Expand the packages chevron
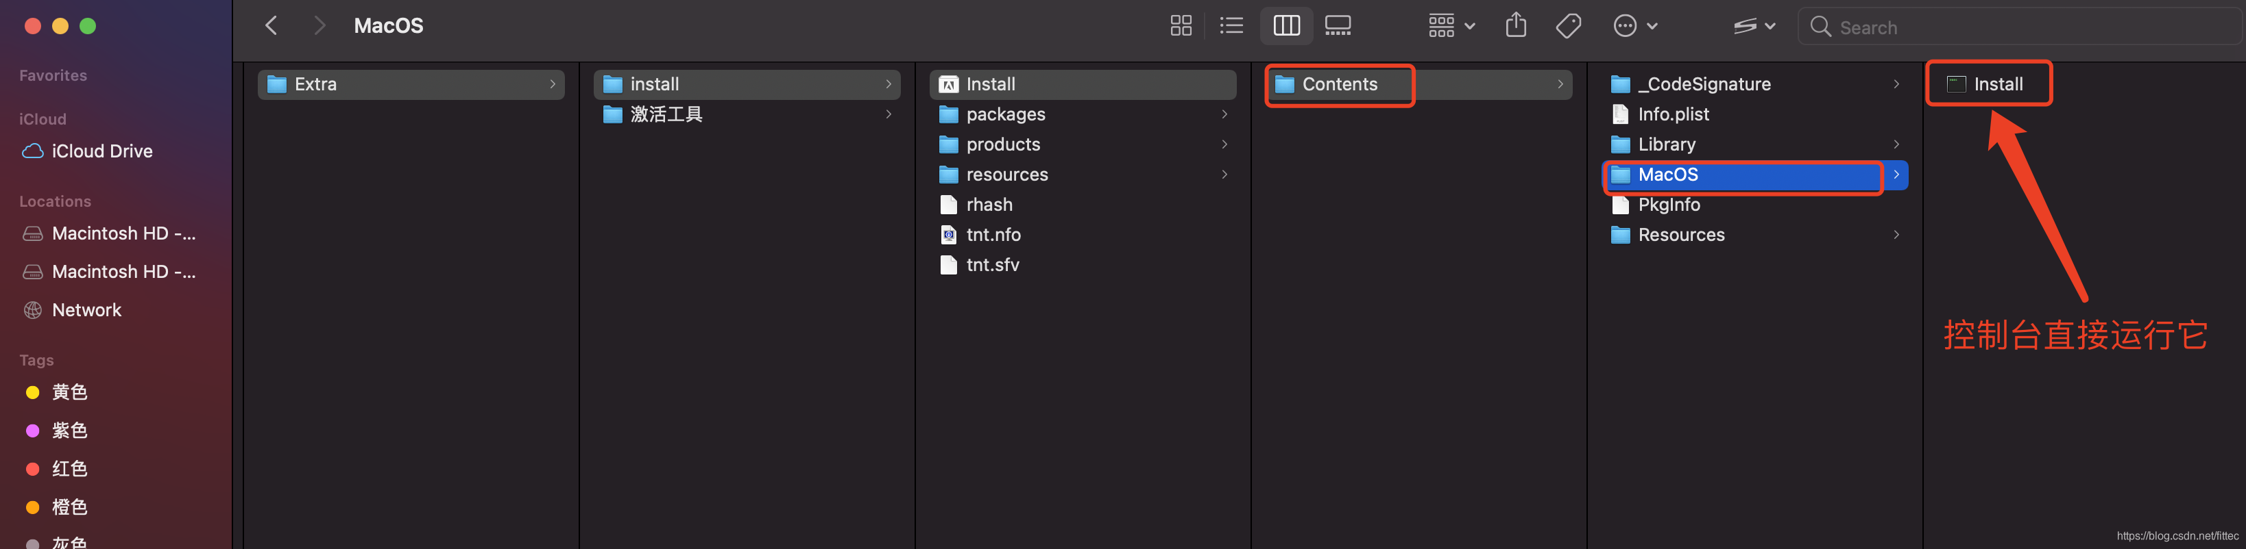The image size is (2246, 549). [1224, 115]
